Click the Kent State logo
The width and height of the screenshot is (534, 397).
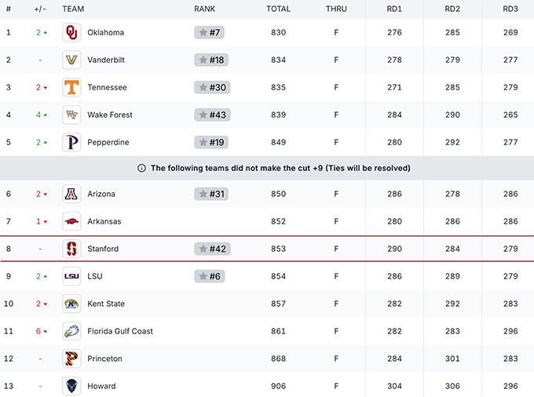(x=71, y=304)
